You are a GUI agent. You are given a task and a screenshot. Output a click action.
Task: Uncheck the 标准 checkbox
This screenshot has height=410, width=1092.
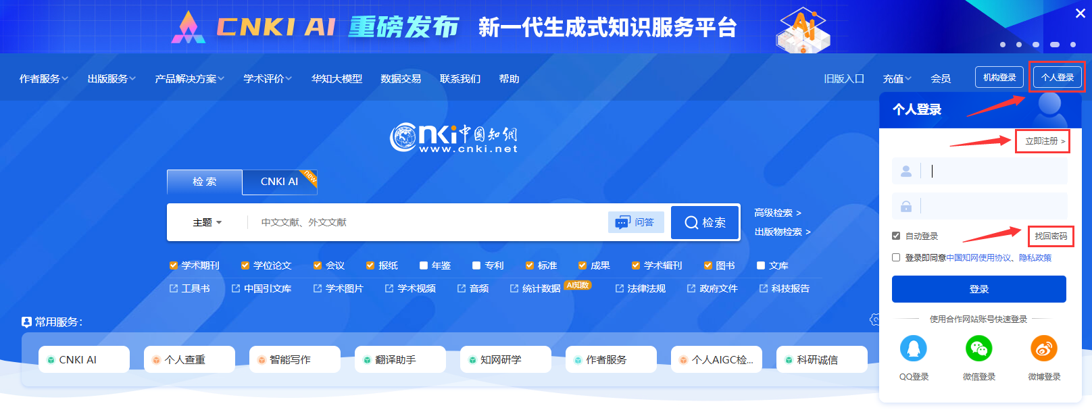pyautogui.click(x=530, y=265)
